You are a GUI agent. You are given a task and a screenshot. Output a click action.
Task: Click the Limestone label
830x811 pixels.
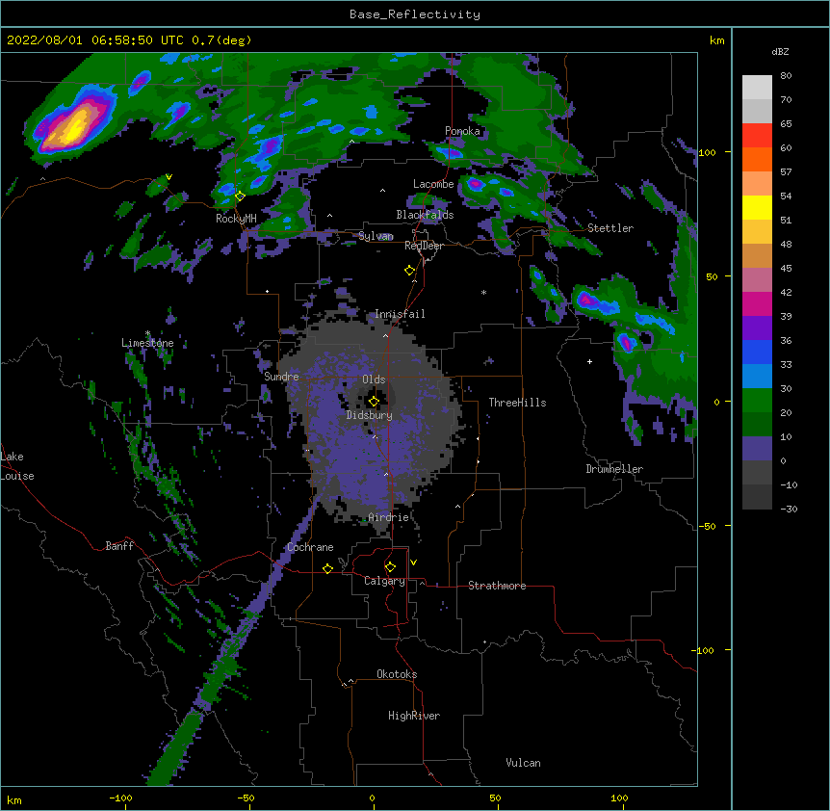pyautogui.click(x=147, y=343)
